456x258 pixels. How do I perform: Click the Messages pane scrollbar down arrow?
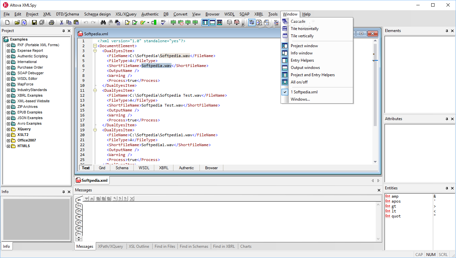[x=379, y=239]
